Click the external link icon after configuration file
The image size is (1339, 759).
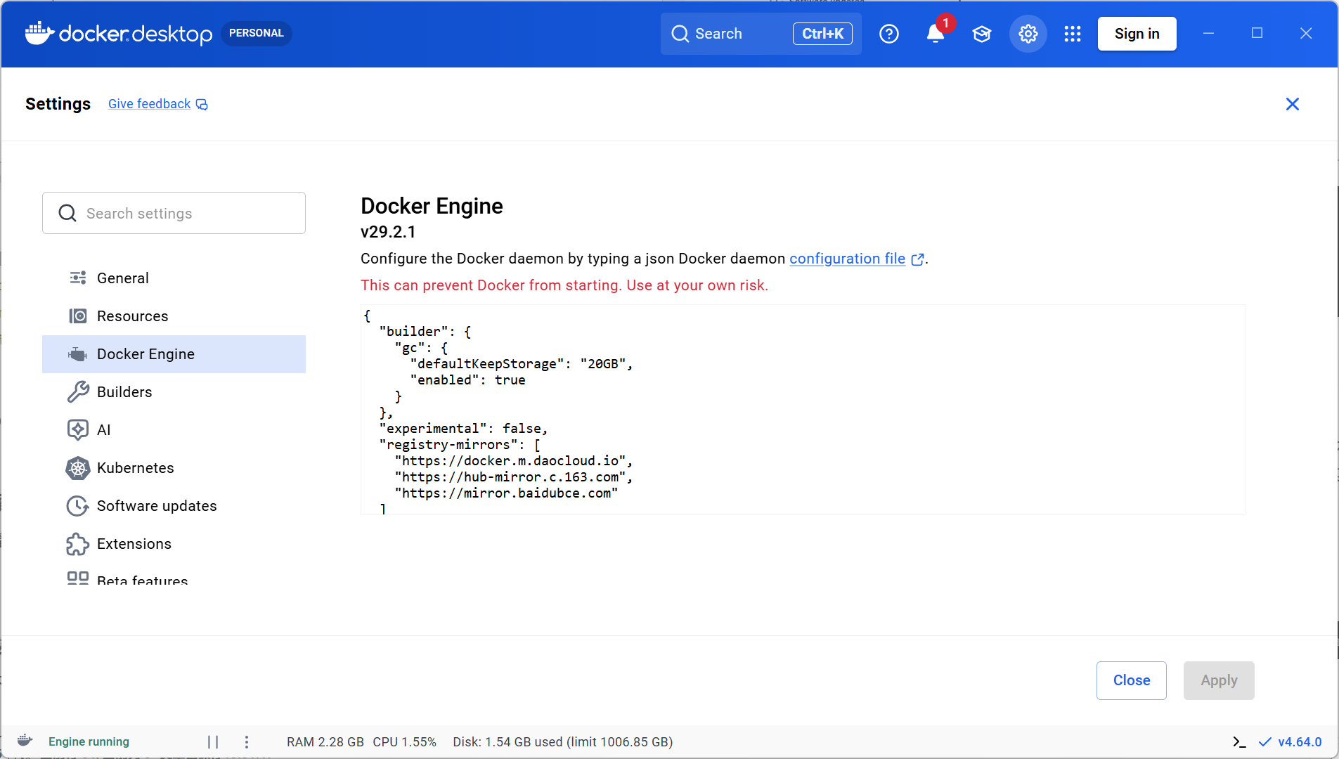click(917, 259)
